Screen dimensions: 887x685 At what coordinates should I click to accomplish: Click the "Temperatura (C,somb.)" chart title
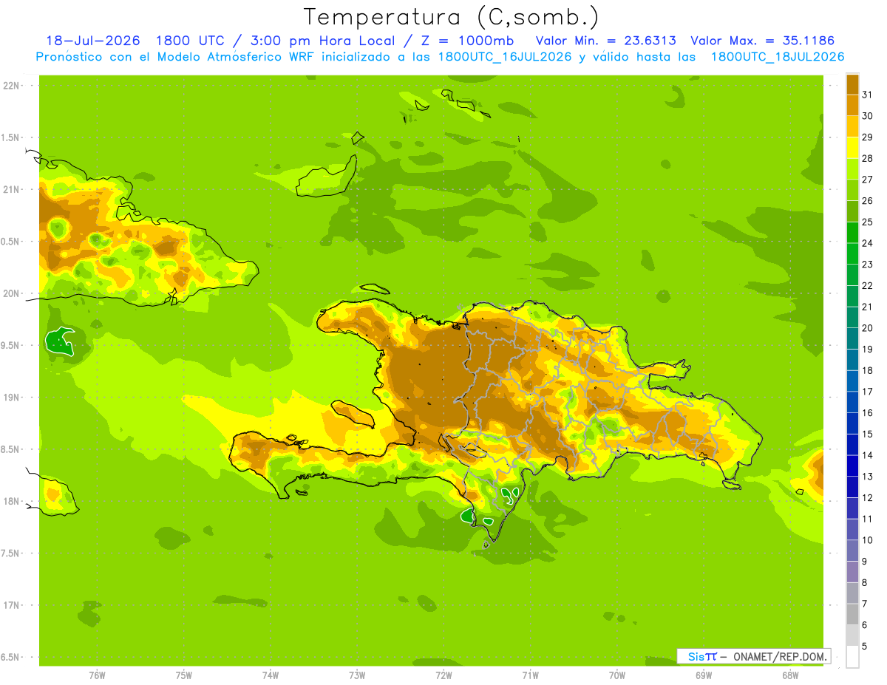[452, 18]
